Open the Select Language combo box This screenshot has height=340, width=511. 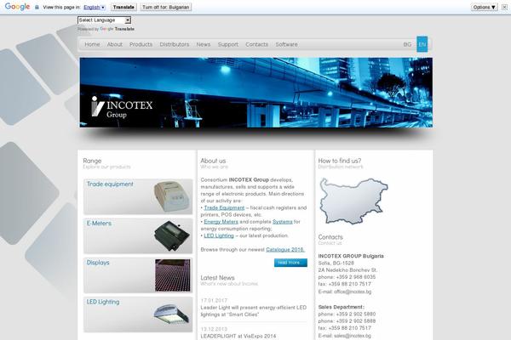click(104, 20)
